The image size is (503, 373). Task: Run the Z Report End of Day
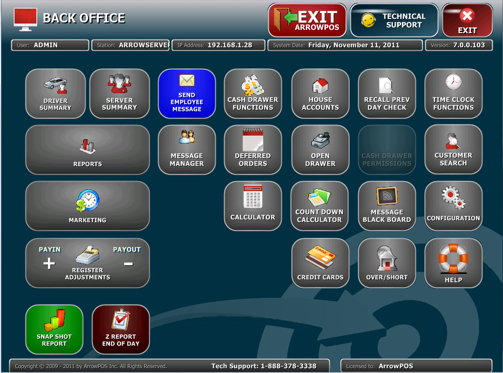121,329
